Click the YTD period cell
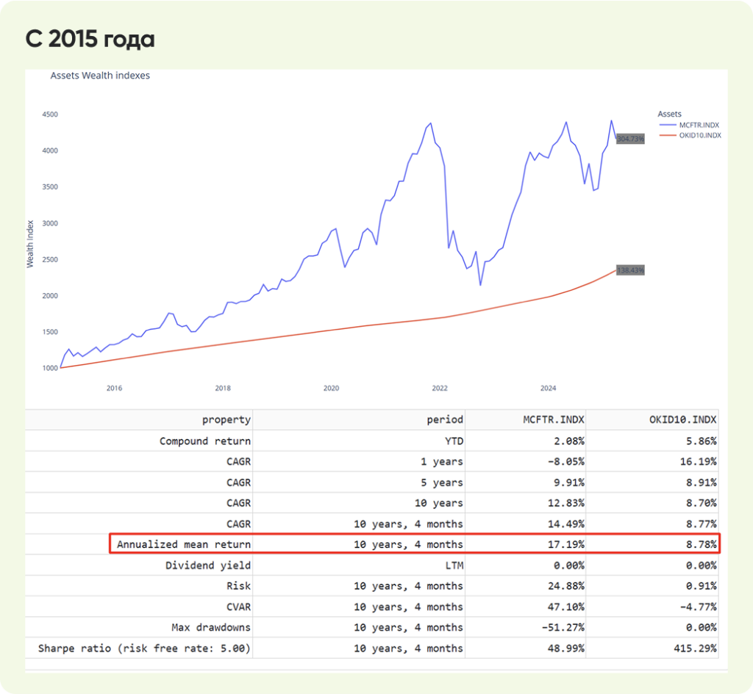 click(454, 441)
